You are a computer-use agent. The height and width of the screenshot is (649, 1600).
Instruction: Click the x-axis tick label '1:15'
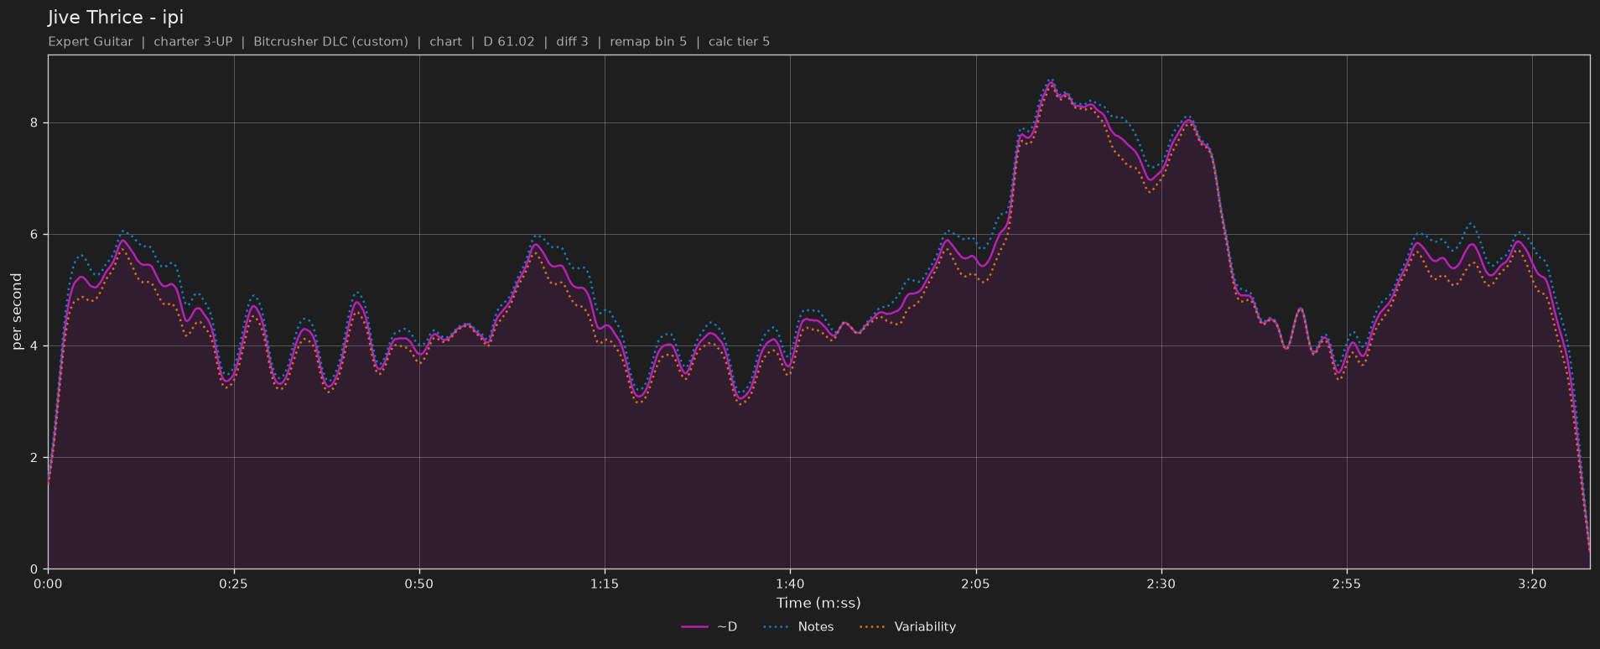point(605,584)
